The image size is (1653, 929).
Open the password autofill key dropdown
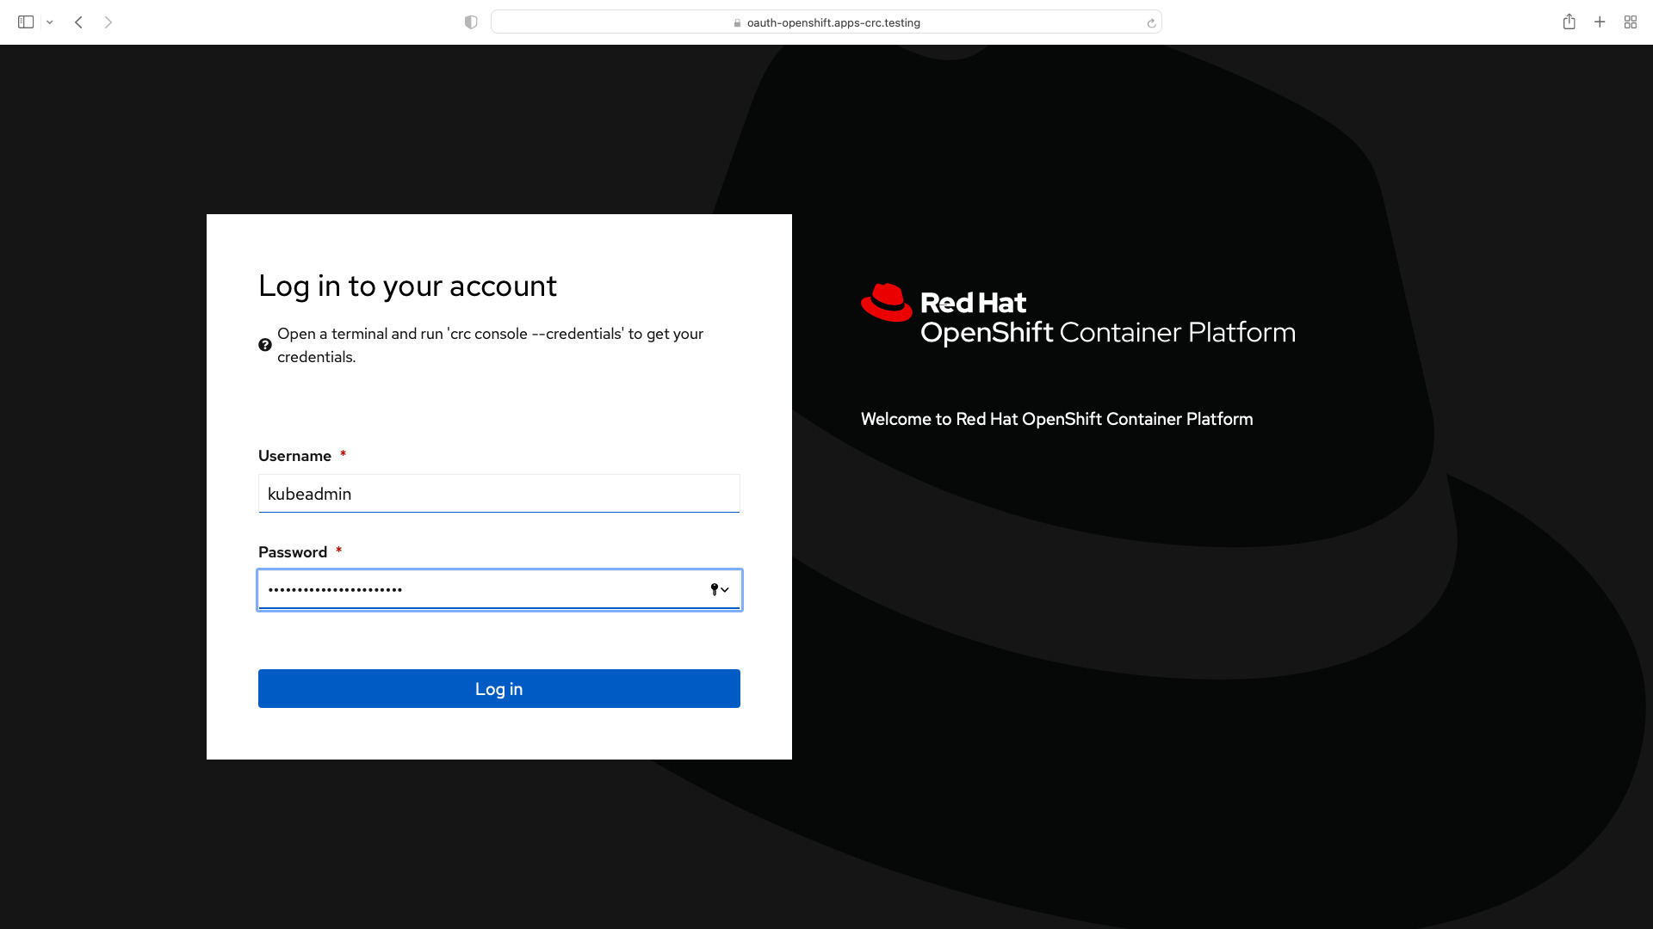point(720,590)
